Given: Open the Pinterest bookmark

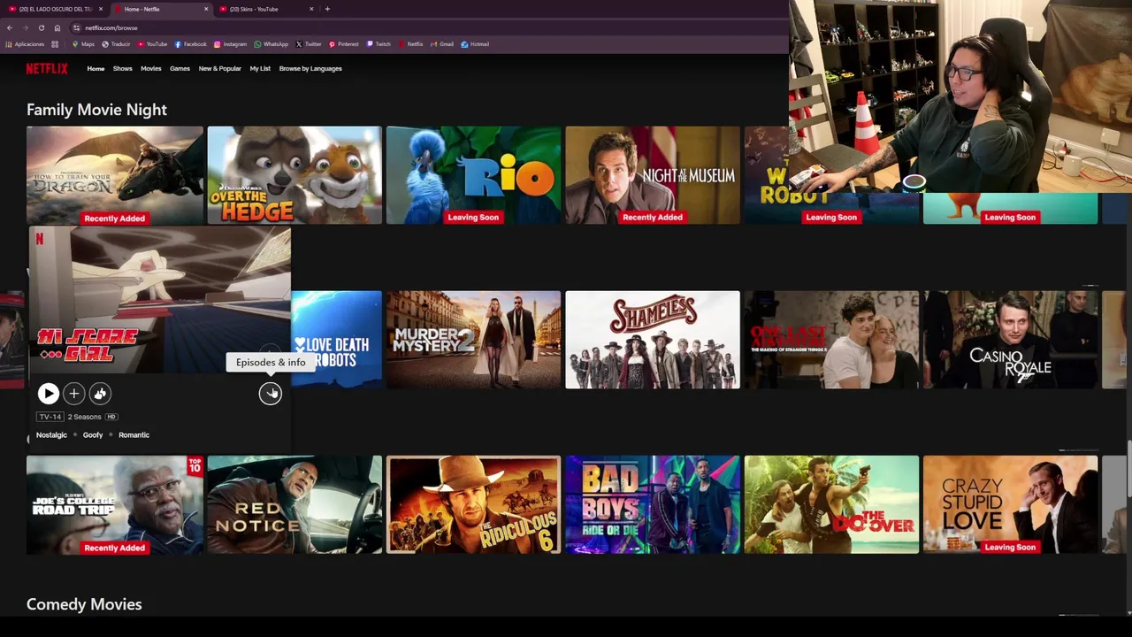Looking at the screenshot, I should [x=344, y=44].
